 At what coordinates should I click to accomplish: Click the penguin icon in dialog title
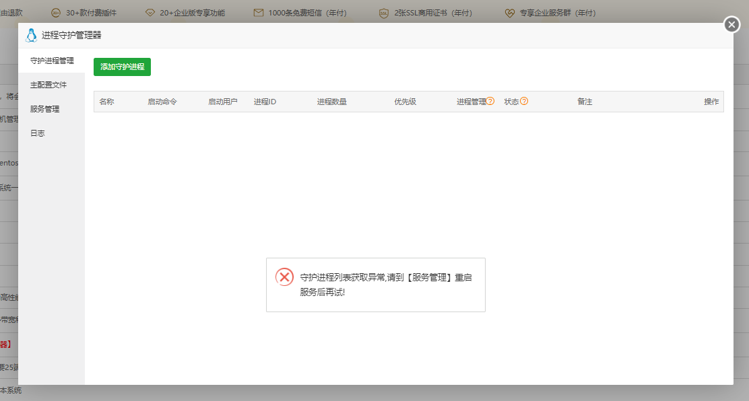31,36
